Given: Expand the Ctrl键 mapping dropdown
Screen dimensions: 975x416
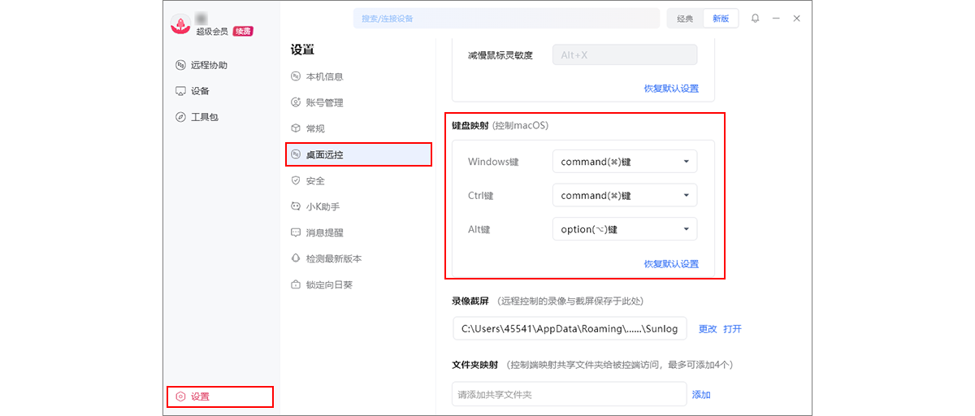Looking at the screenshot, I should pos(624,196).
